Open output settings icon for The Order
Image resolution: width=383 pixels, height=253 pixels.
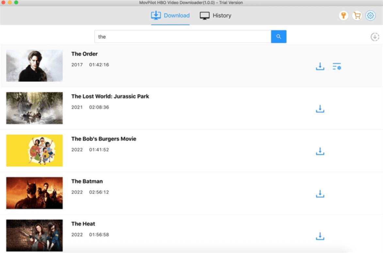tap(337, 67)
